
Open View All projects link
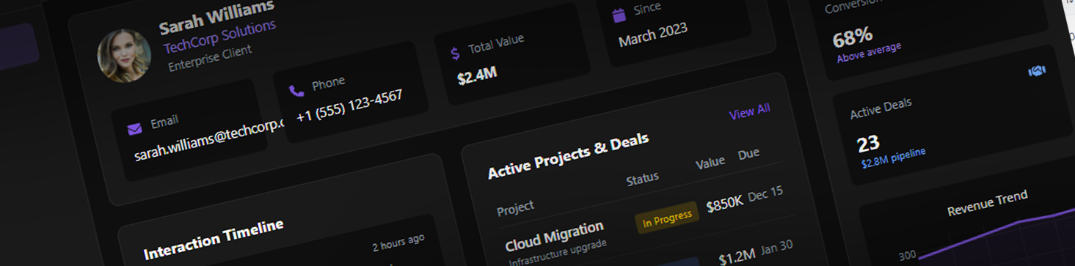pos(749,112)
